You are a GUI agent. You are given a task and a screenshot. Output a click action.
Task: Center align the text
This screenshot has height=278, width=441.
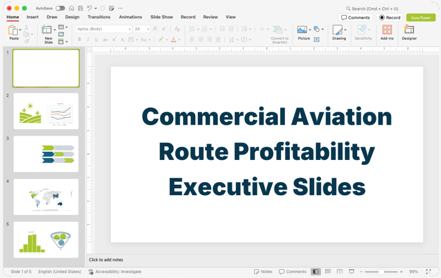[x=201, y=39]
